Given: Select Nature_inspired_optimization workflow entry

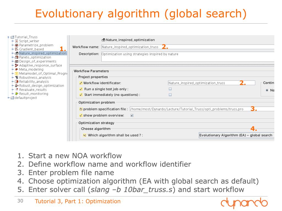Looking at the screenshot, I should [x=43, y=53].
